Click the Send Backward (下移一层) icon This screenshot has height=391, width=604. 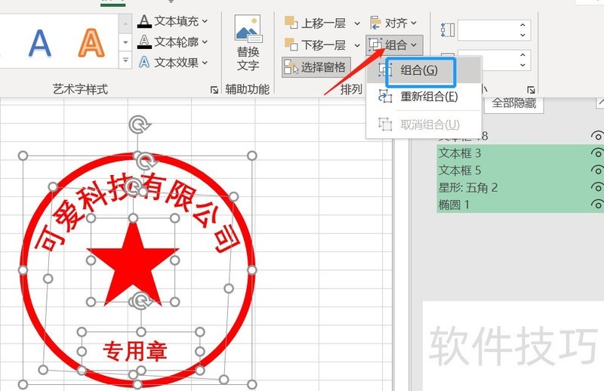click(x=291, y=45)
